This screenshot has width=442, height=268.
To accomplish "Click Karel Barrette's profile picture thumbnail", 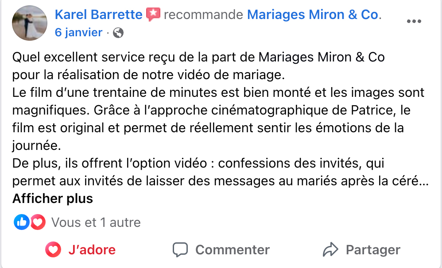I will click(x=29, y=23).
